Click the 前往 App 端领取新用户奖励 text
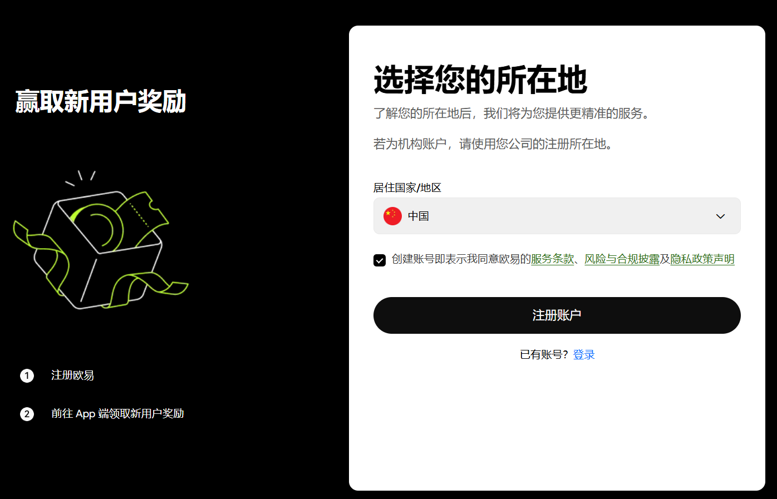 117,414
